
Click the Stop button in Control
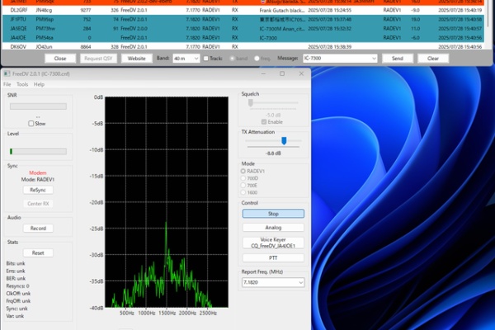(273, 214)
